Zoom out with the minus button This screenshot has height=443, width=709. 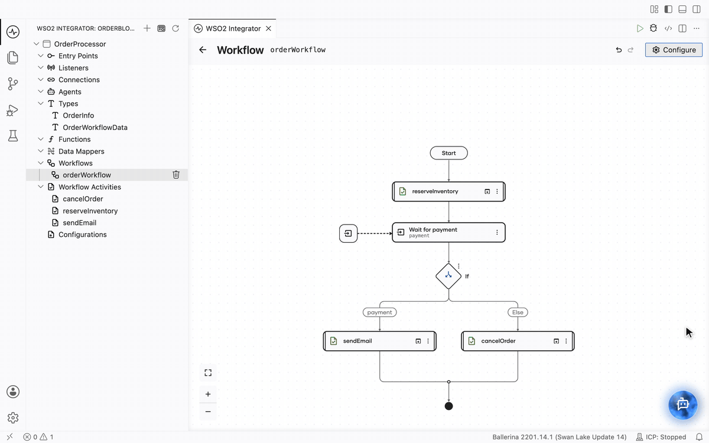click(x=208, y=412)
